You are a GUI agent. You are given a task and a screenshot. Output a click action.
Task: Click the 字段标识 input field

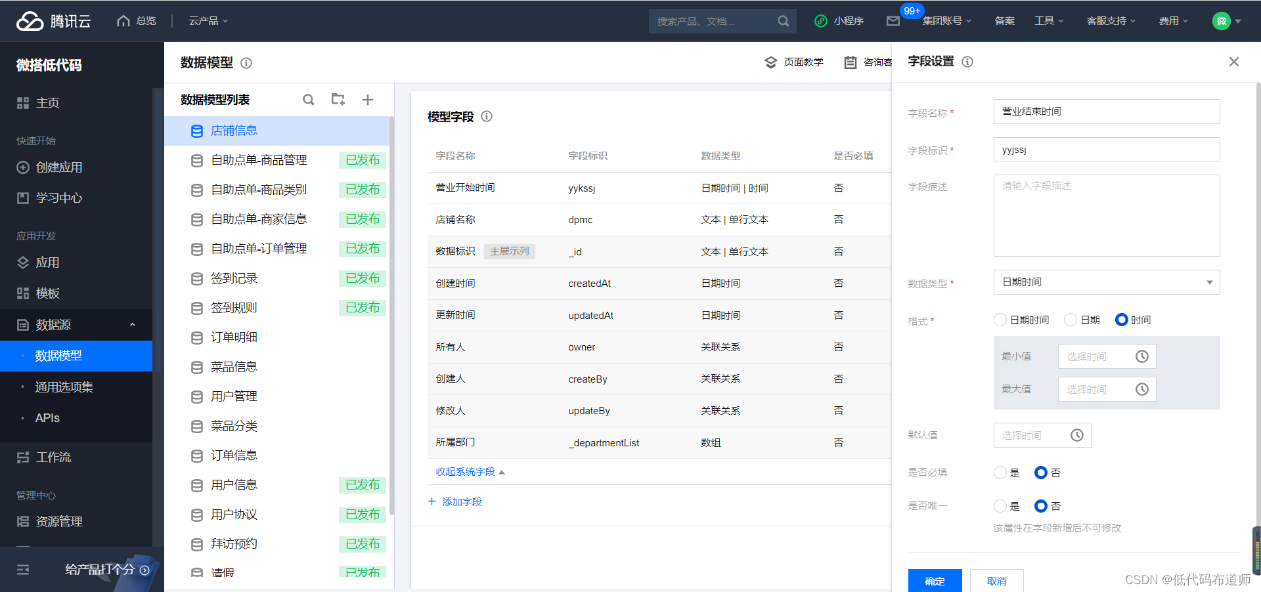point(1107,150)
